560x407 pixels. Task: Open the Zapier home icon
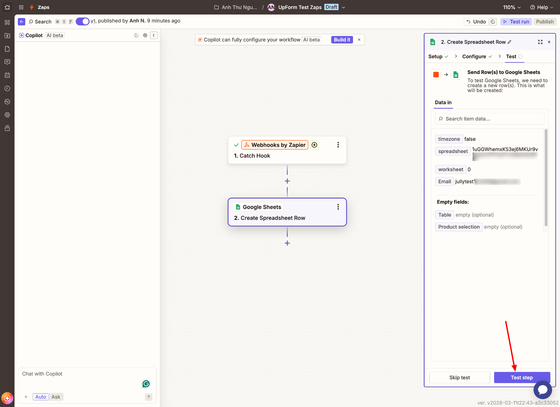coord(7,7)
